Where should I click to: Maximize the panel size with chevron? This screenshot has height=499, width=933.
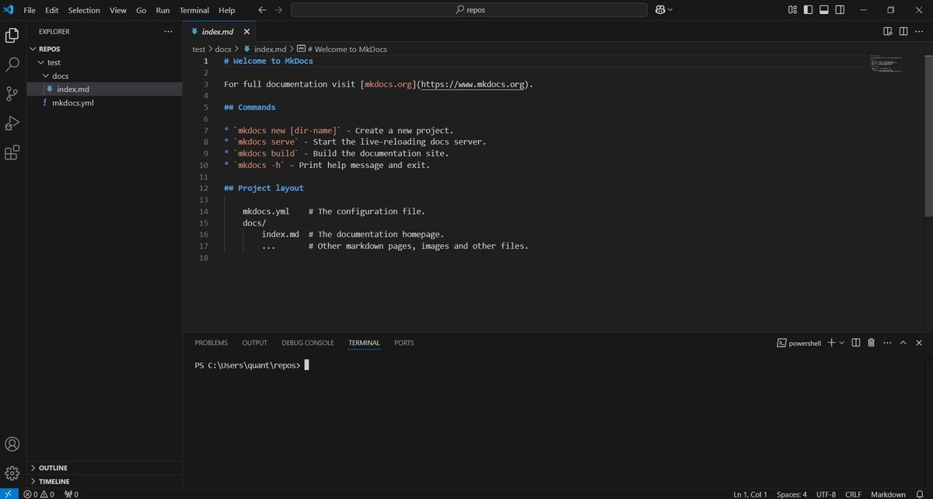click(x=903, y=343)
